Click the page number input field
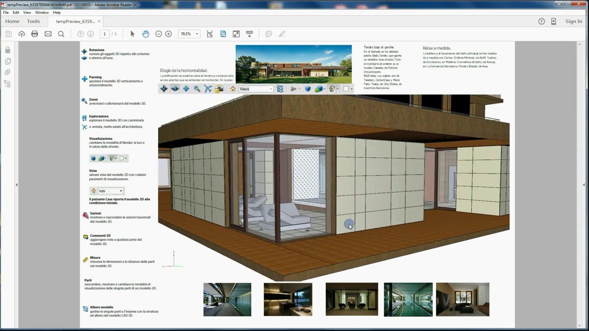 coord(105,34)
